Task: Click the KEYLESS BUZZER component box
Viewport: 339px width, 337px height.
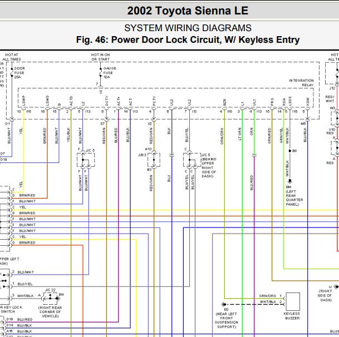Action: point(293,301)
